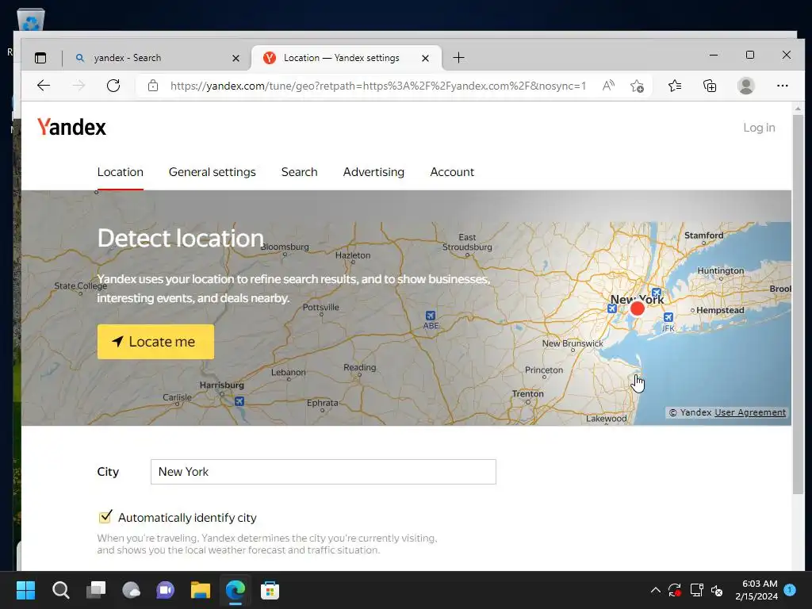812x609 pixels.
Task: Close the Location — Yandex settings tab
Action: [425, 58]
